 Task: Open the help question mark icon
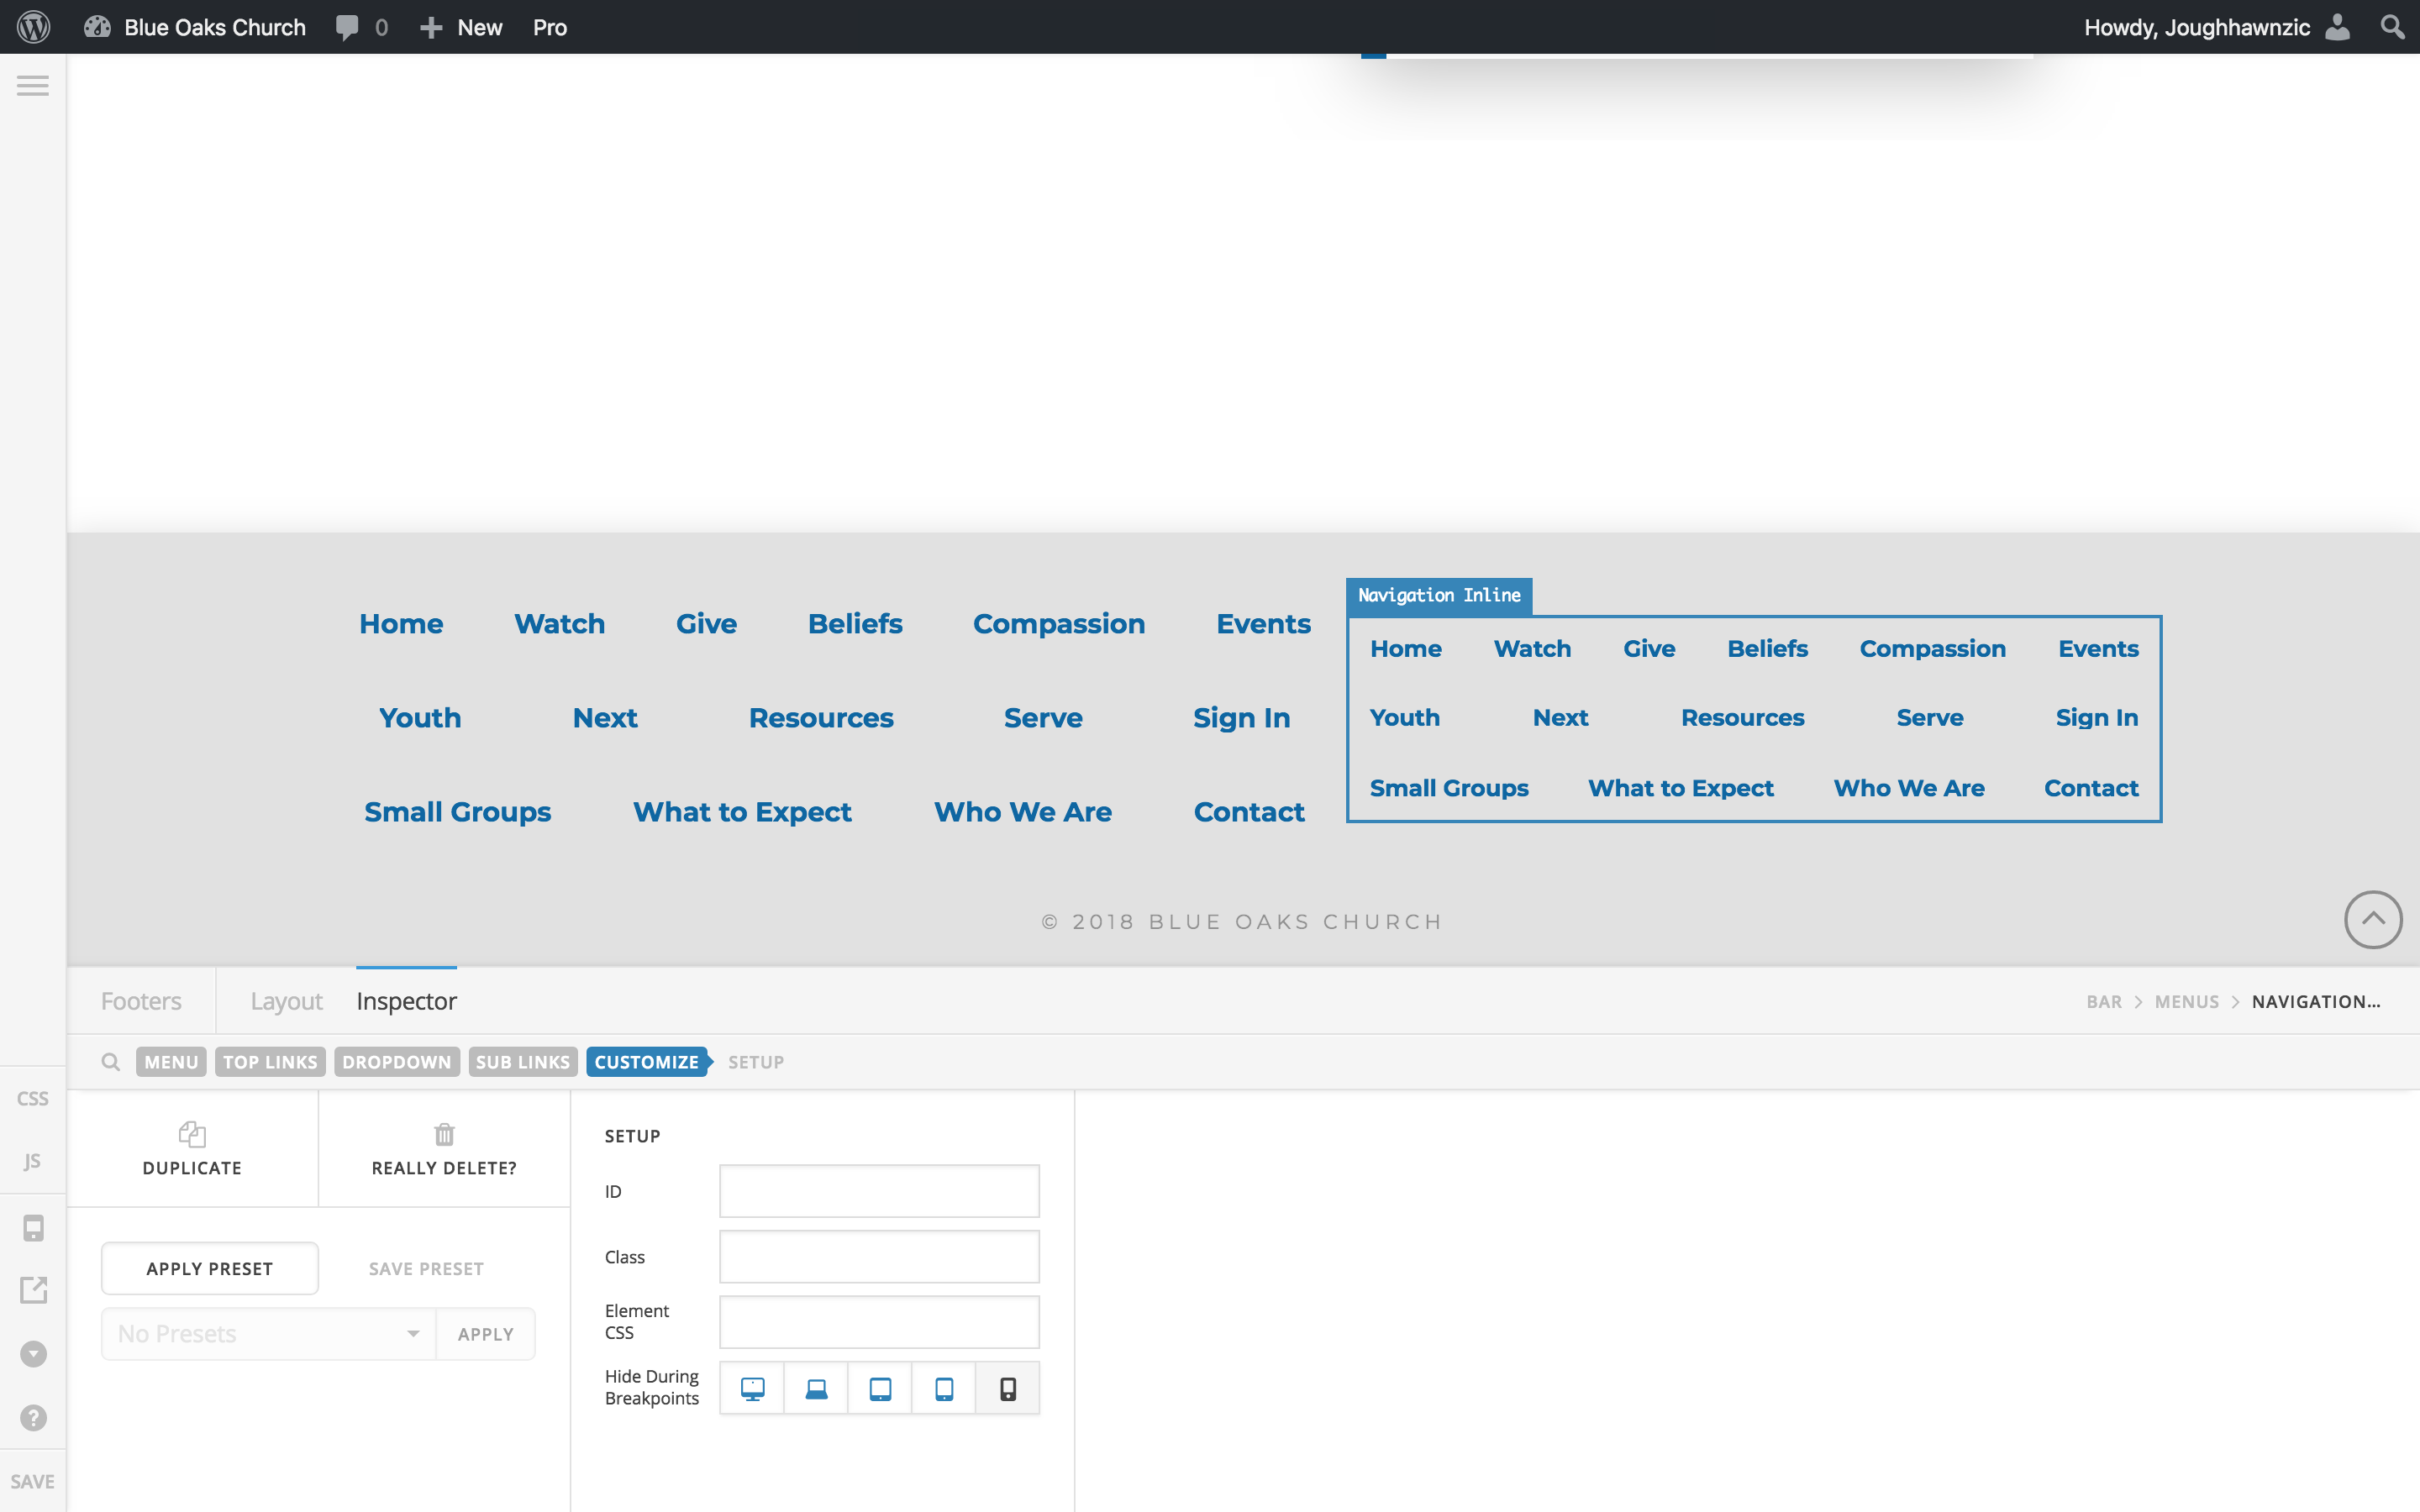[x=33, y=1417]
